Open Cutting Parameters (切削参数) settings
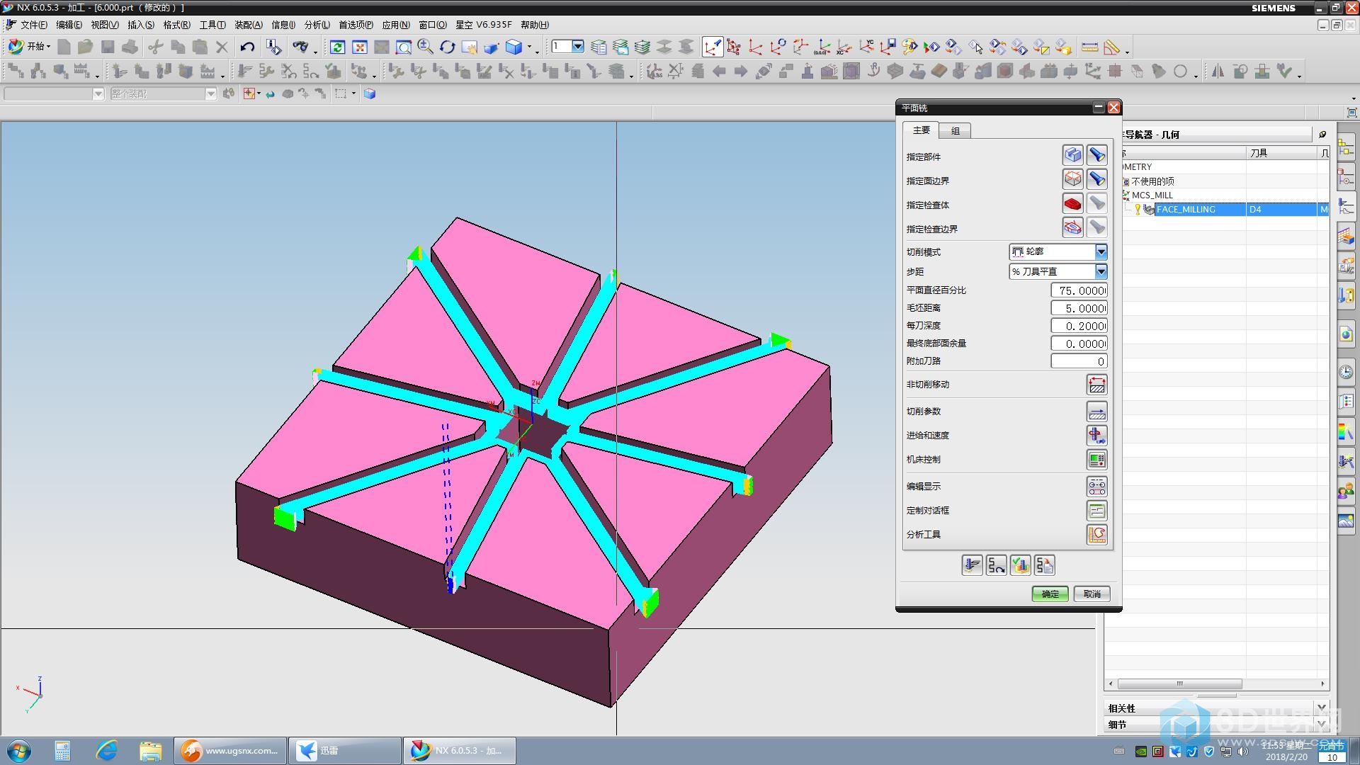 [1097, 412]
